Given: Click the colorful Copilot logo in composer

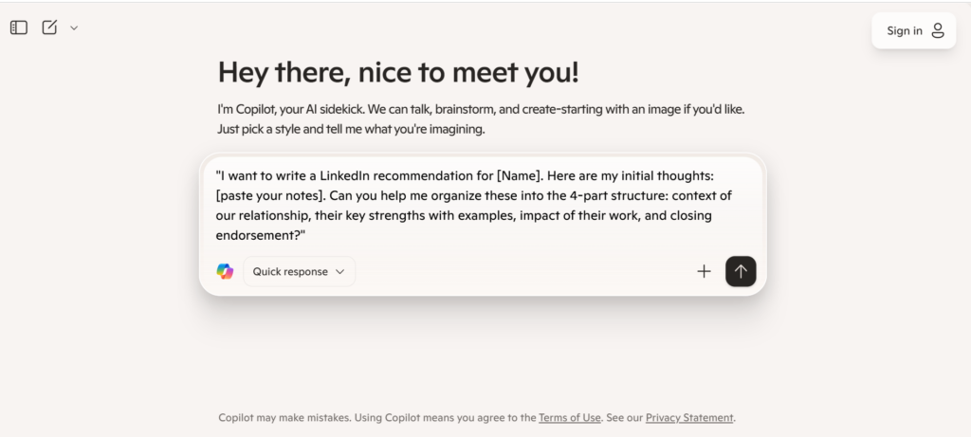Looking at the screenshot, I should click(225, 271).
